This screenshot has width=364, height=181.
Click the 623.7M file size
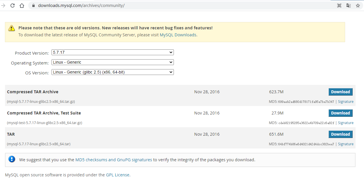276,92
